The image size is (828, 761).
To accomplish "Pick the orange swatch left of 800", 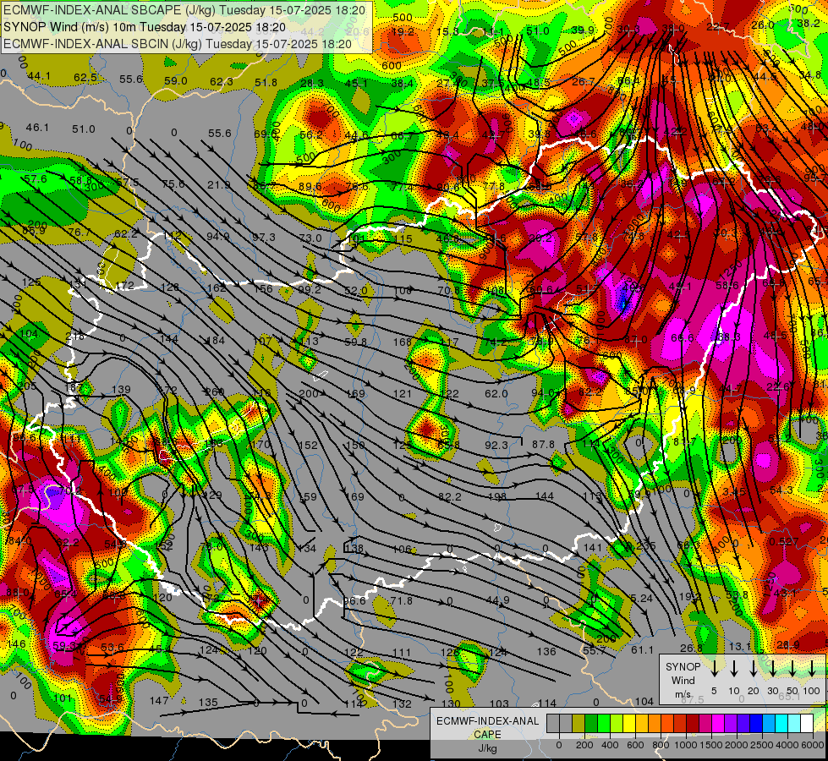I will [x=655, y=723].
